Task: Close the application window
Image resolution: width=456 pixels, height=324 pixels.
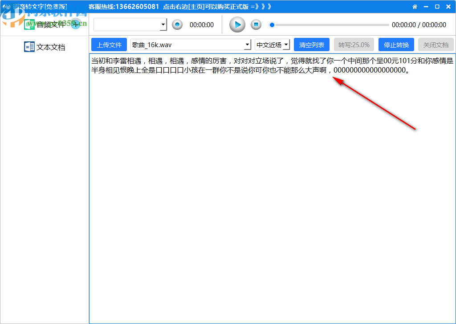Action: pyautogui.click(x=448, y=7)
